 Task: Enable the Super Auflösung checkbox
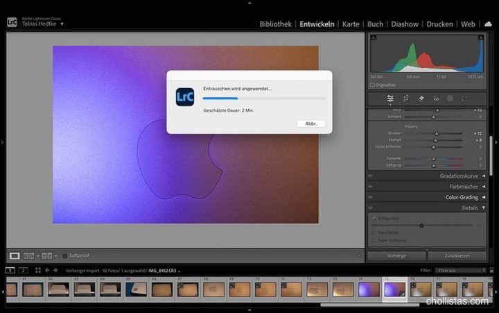[374, 240]
